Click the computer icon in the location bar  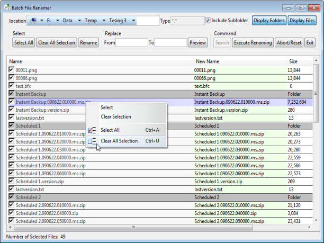point(34,21)
